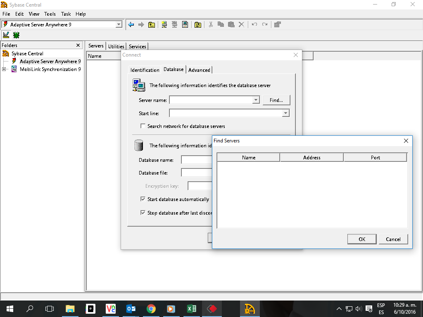Click the Redo toolbar icon

tap(265, 24)
